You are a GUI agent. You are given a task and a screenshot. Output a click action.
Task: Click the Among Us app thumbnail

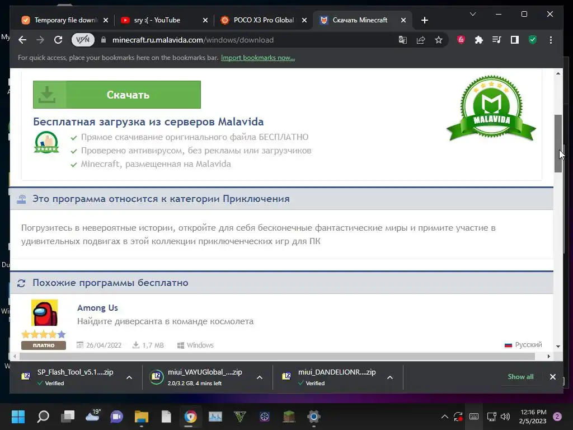(44, 312)
